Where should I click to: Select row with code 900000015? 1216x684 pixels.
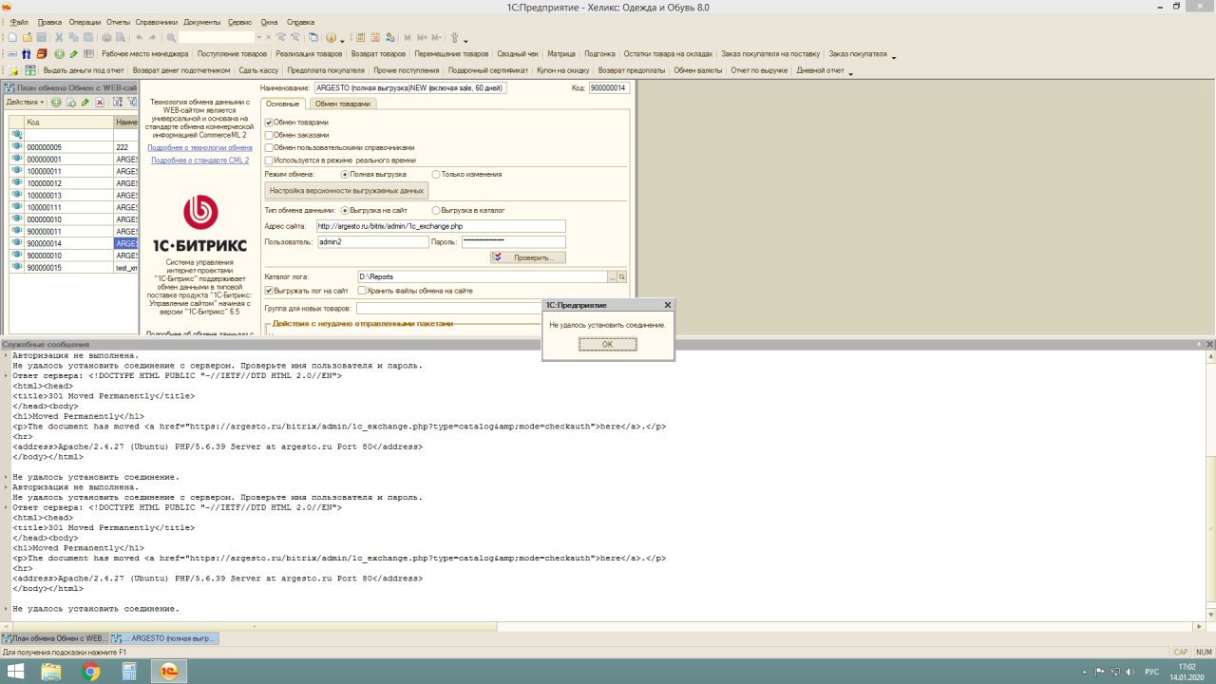coord(72,268)
